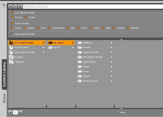Viewport: 163px width, 117px height.
Task: Click the Categories database icon
Action: click(11, 62)
